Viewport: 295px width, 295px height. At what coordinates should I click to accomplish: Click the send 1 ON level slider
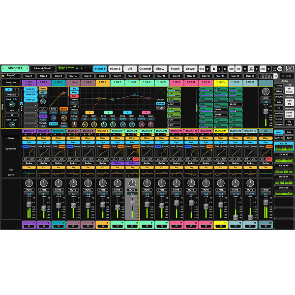click(x=174, y=90)
